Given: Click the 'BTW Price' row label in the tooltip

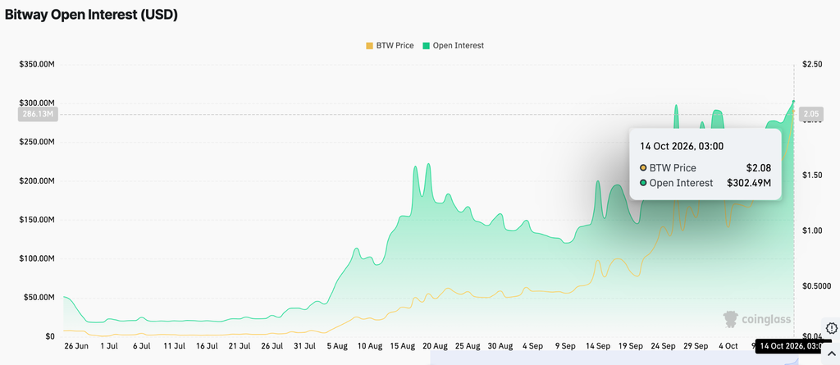Looking at the screenshot, I should pos(673,168).
